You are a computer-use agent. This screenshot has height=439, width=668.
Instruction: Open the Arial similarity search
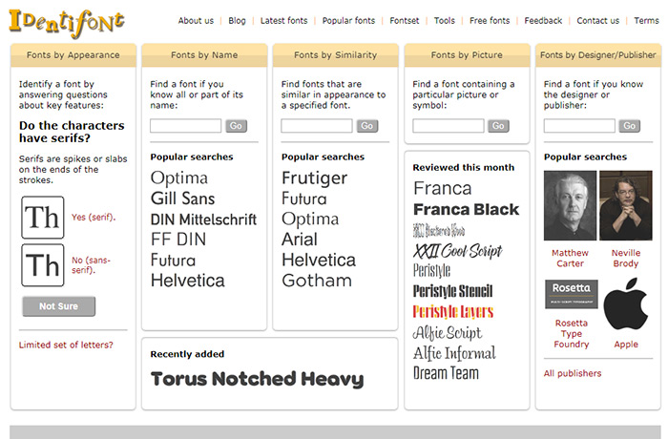tap(300, 240)
